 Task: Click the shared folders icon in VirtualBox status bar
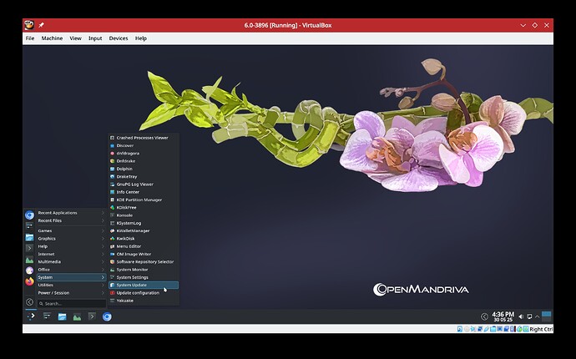pos(493,329)
